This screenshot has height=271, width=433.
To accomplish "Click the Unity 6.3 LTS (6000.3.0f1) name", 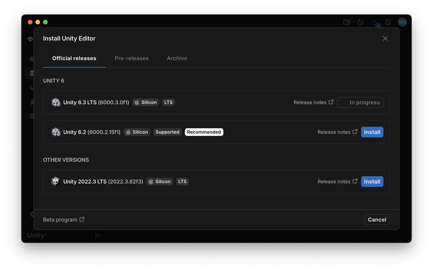I will [96, 102].
